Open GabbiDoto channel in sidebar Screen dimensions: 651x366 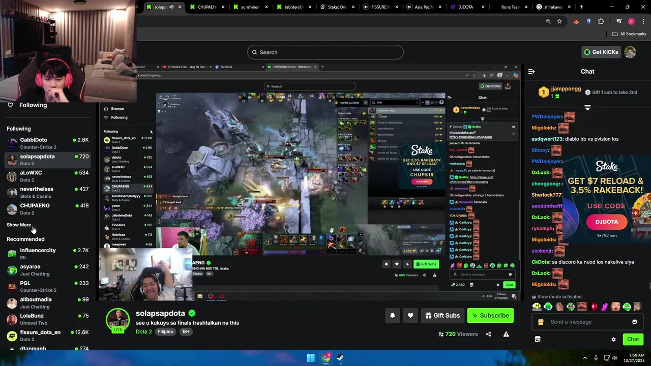(48, 143)
